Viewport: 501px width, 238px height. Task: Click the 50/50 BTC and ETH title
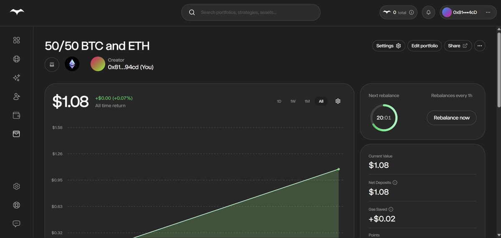click(x=97, y=46)
